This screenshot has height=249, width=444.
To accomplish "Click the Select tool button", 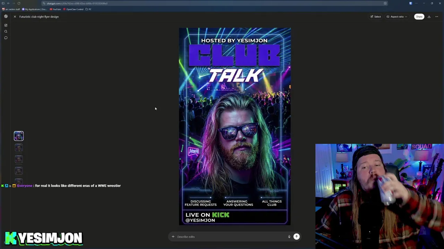I will pos(376,17).
